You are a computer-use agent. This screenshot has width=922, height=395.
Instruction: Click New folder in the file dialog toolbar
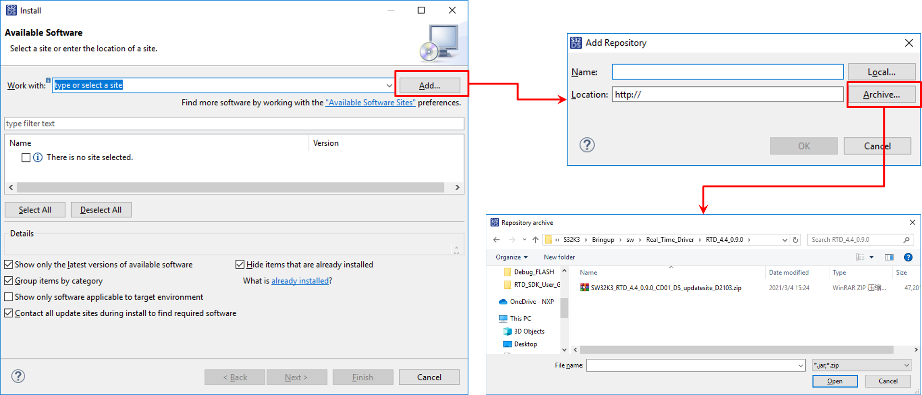559,257
